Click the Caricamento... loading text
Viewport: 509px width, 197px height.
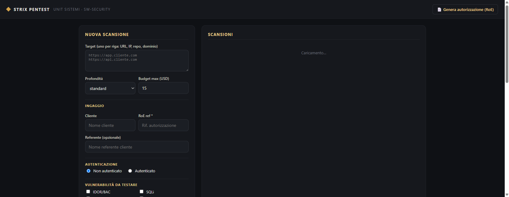pyautogui.click(x=314, y=53)
